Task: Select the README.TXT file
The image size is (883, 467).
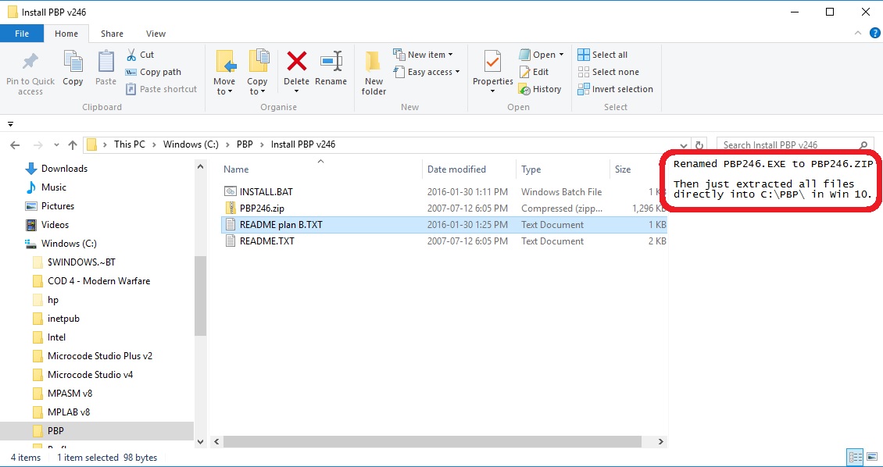Action: click(445, 241)
